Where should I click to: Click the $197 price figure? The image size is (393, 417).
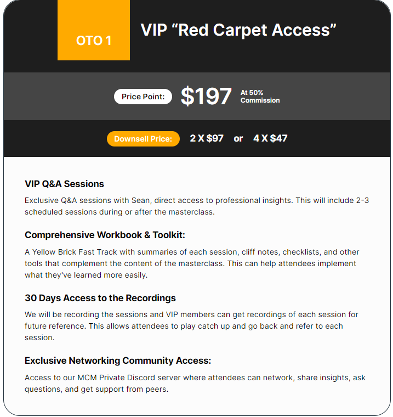point(206,96)
